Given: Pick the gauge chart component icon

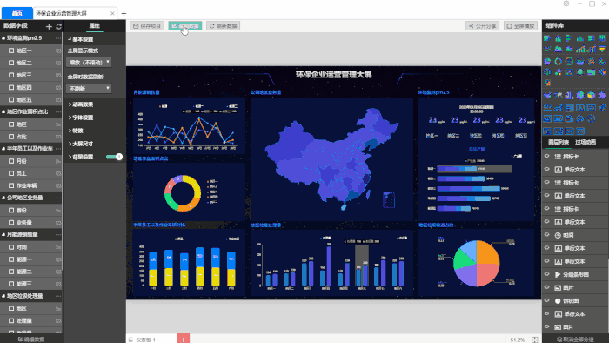Looking at the screenshot, I should pyautogui.click(x=547, y=72).
